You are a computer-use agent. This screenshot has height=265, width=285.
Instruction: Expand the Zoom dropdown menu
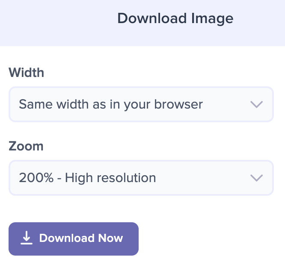(x=141, y=178)
